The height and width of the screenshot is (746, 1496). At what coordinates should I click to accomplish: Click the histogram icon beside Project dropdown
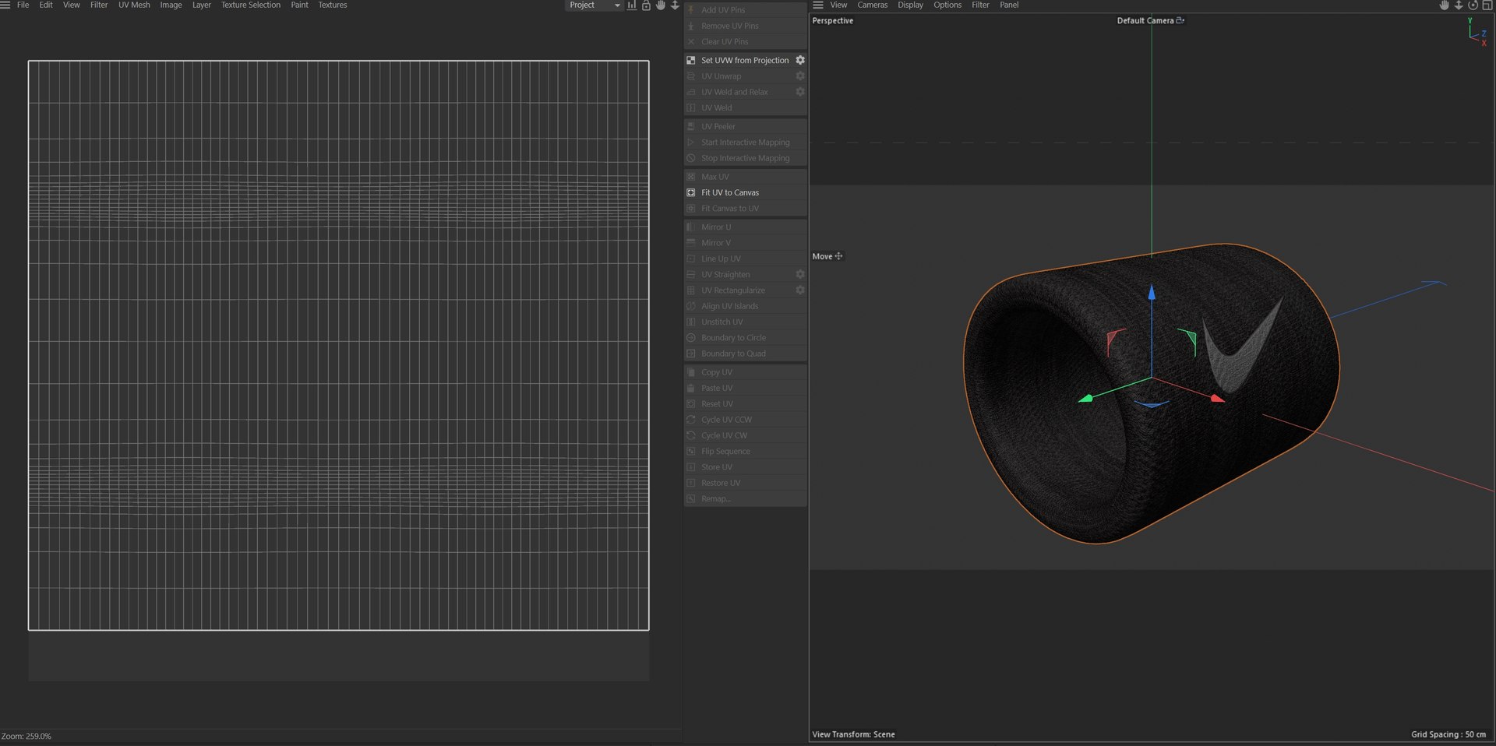632,5
